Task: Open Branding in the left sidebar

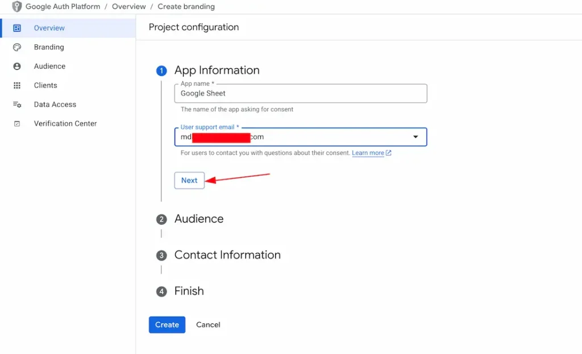Action: (x=49, y=47)
